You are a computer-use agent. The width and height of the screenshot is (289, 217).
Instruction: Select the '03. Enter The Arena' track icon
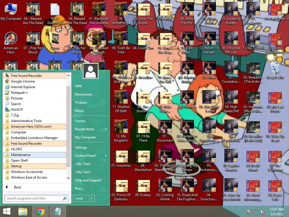(x=143, y=14)
